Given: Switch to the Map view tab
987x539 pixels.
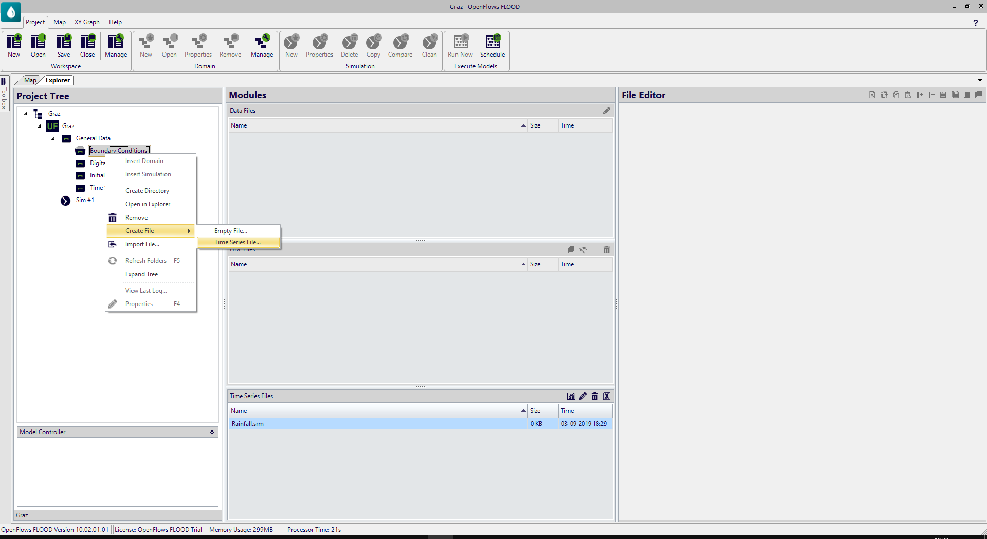Looking at the screenshot, I should coord(30,80).
